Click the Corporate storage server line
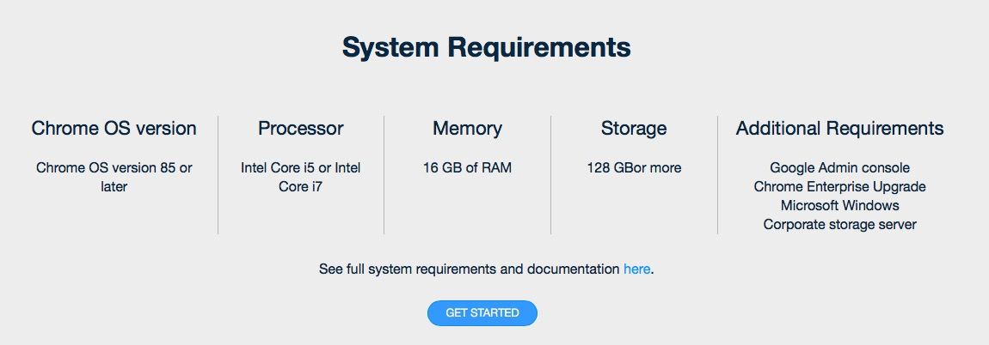 coord(839,225)
